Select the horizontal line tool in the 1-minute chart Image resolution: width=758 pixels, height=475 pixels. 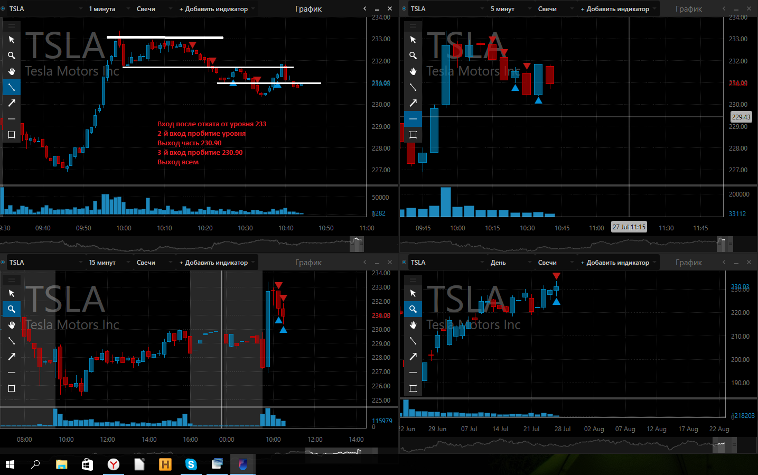point(12,119)
